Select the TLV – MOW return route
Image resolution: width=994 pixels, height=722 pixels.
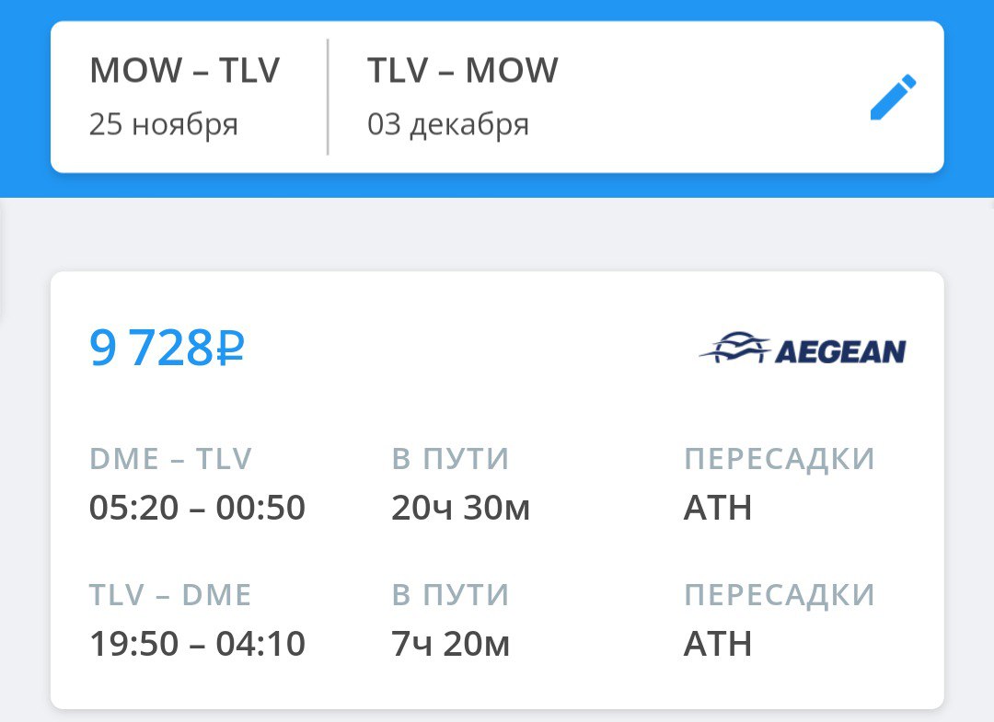click(x=462, y=71)
